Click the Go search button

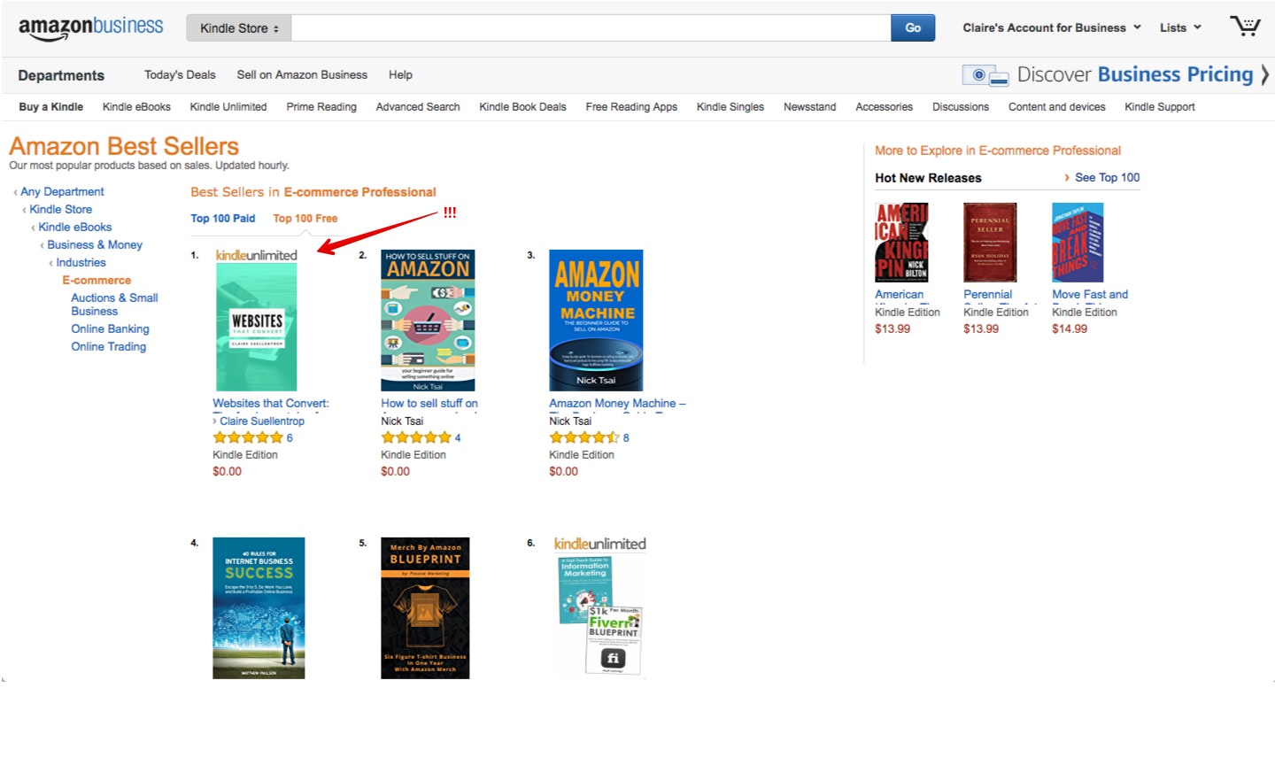click(x=913, y=28)
